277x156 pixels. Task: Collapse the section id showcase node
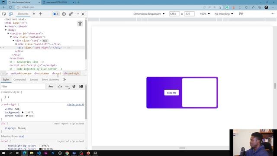(x=8, y=33)
